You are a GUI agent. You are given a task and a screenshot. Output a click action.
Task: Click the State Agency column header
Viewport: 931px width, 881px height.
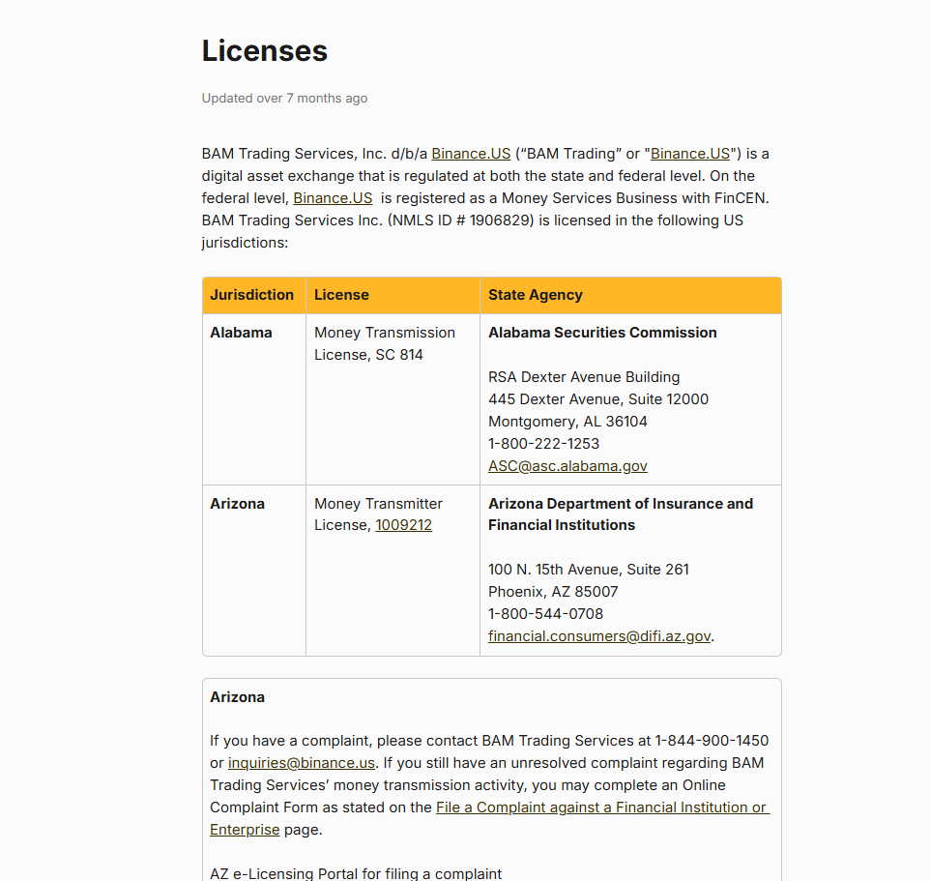coord(536,295)
